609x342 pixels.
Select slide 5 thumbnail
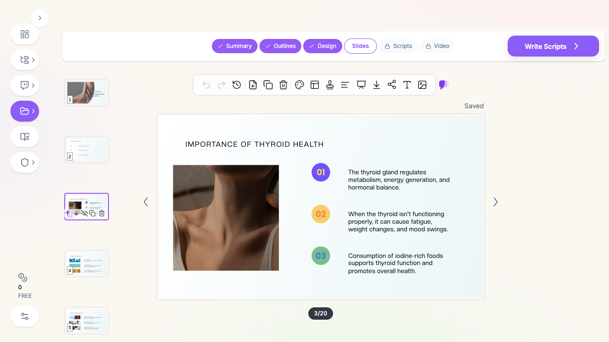tap(87, 321)
